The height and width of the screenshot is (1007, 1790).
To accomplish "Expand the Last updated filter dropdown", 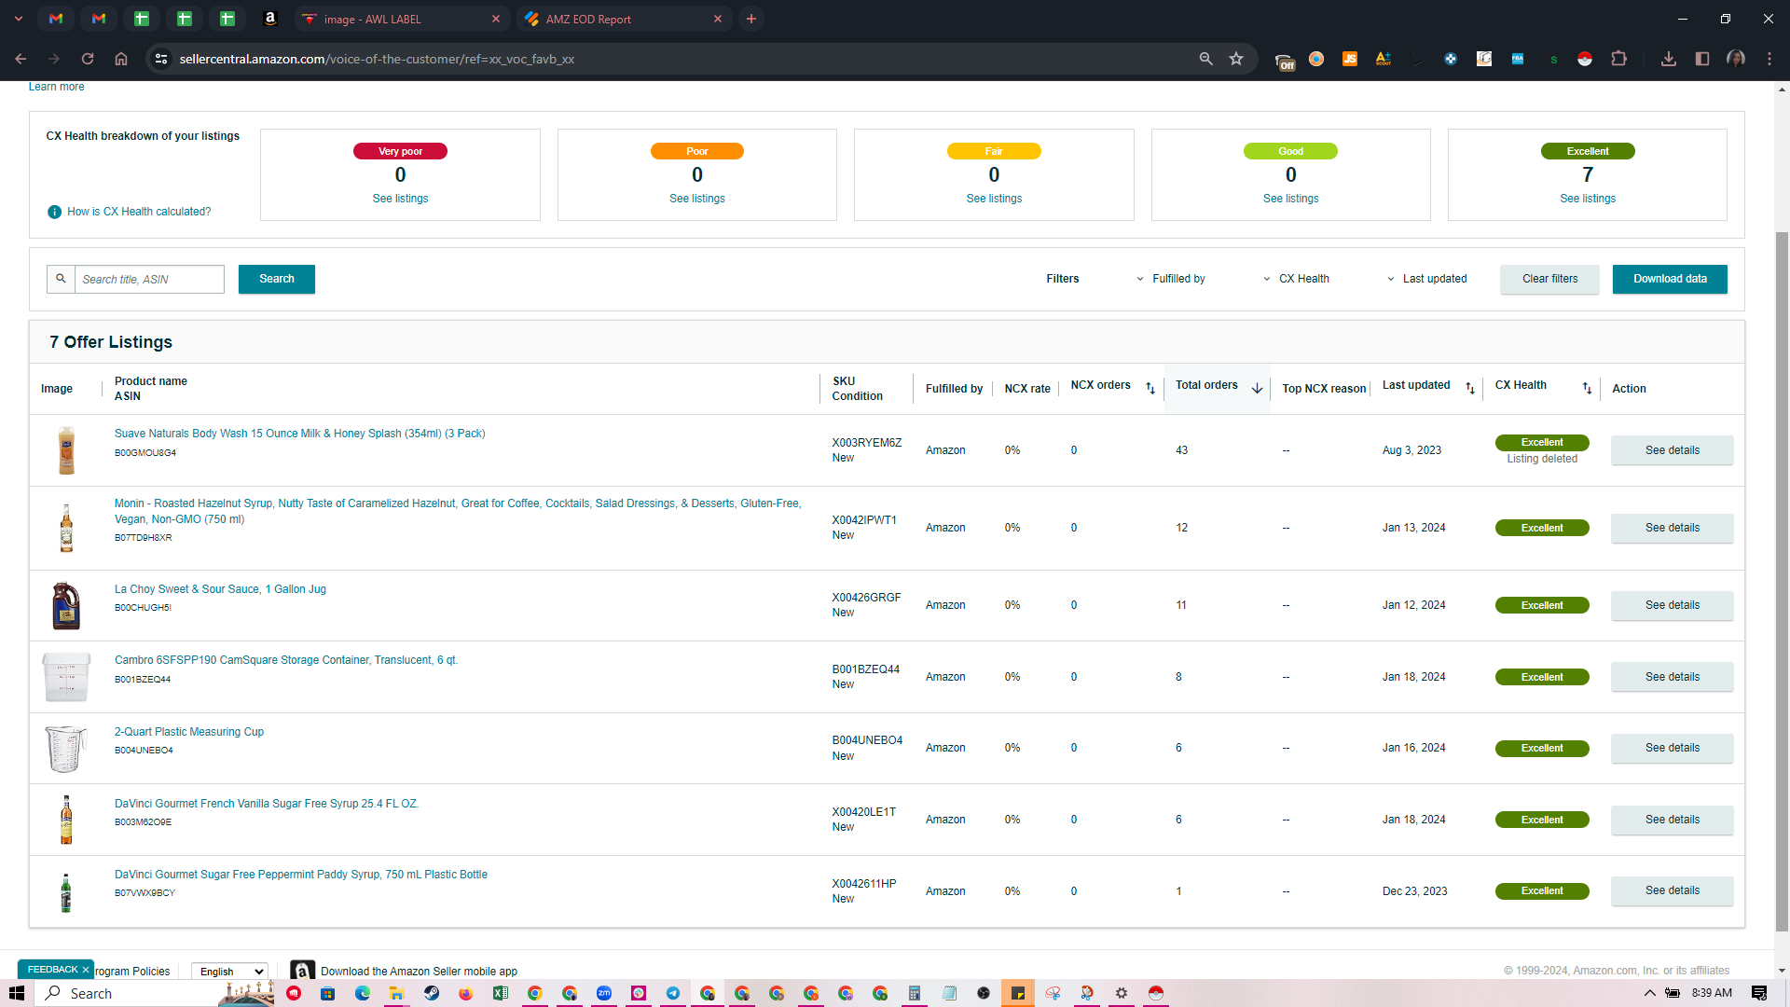I will tap(1426, 279).
